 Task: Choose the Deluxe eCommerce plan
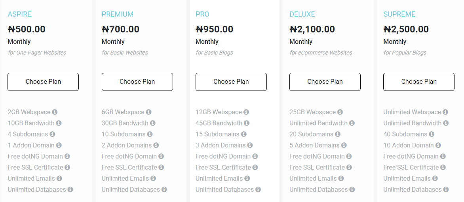[325, 82]
